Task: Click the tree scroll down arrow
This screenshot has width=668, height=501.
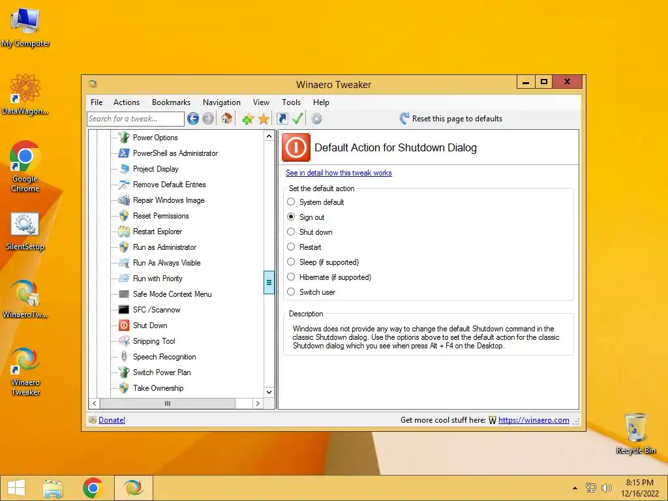Action: click(x=269, y=392)
